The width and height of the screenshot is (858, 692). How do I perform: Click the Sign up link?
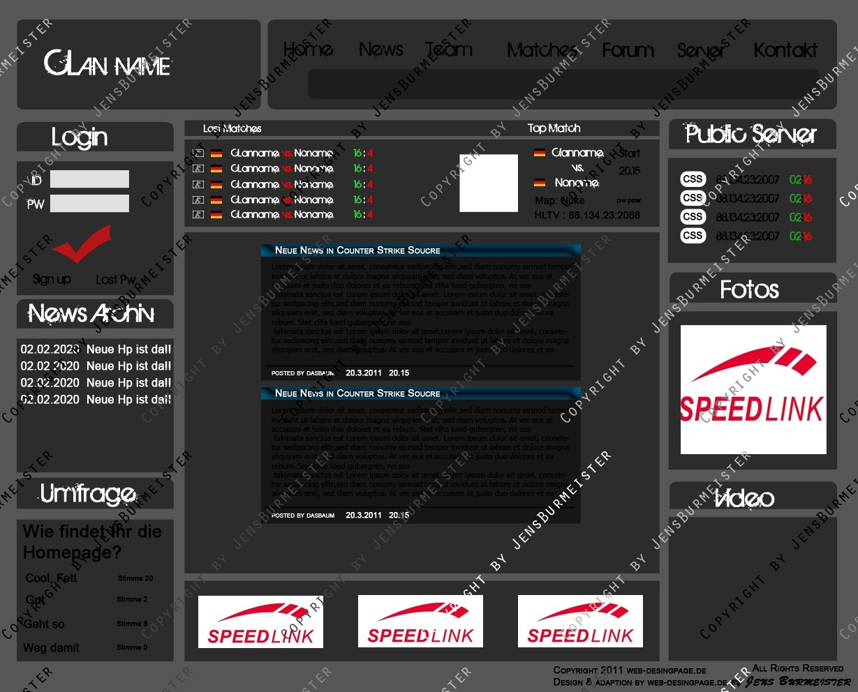[x=52, y=280]
